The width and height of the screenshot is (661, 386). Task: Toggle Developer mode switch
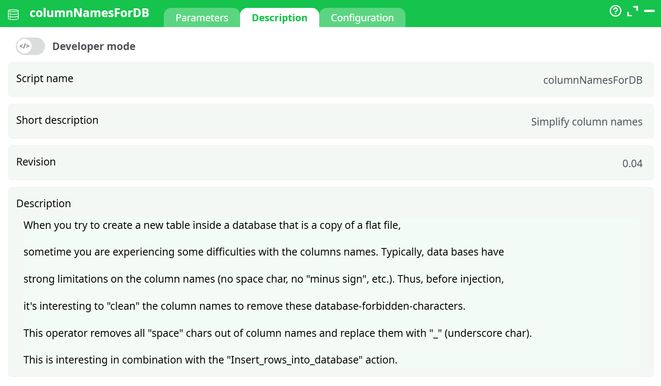pos(30,46)
